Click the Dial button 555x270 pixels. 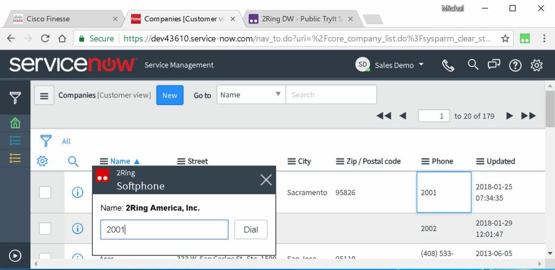point(251,229)
